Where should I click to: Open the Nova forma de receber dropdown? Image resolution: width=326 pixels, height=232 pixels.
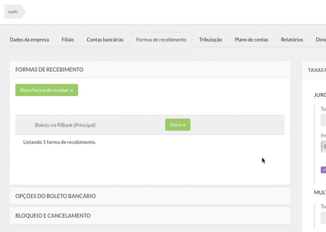click(47, 90)
